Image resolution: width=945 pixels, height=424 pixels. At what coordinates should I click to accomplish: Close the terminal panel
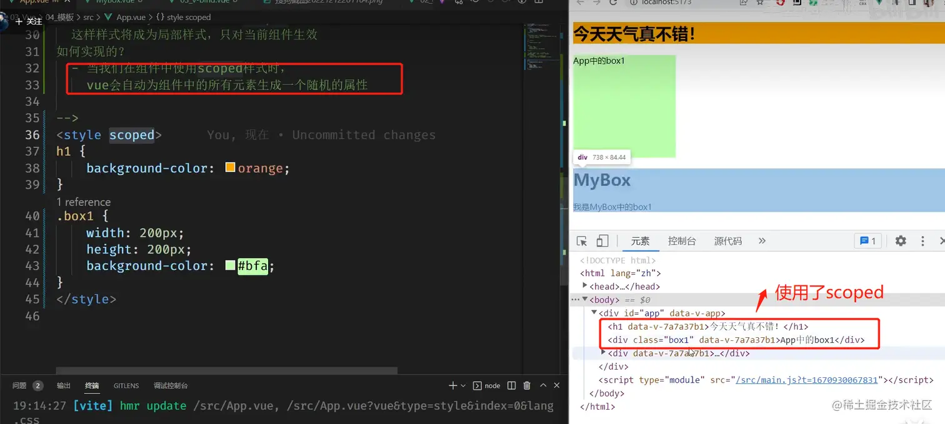[557, 385]
